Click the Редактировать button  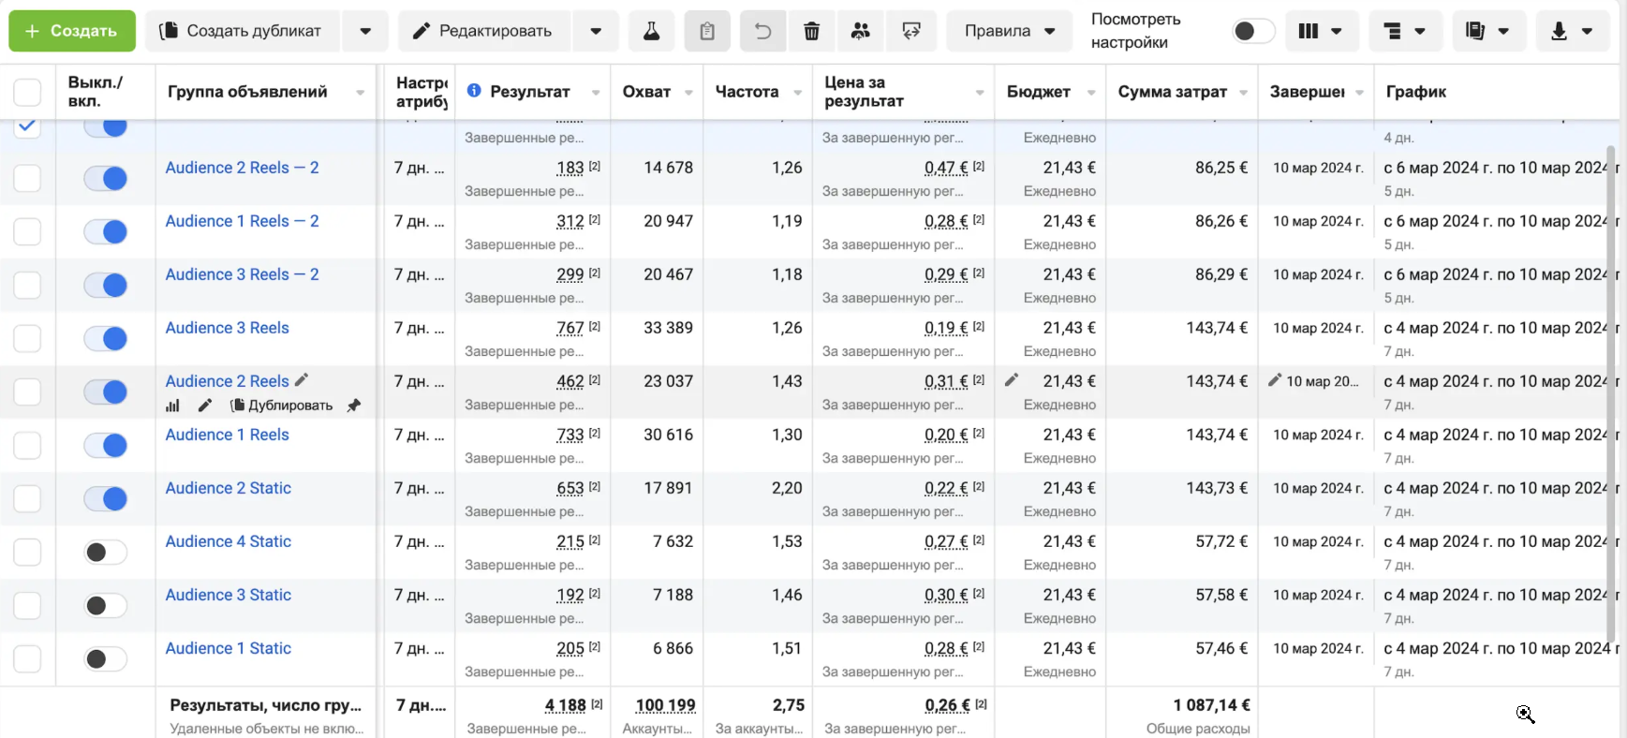coord(483,31)
